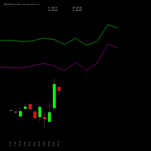Select the close value C: 26.75
This screenshot has height=151, width=151.
[53, 8]
